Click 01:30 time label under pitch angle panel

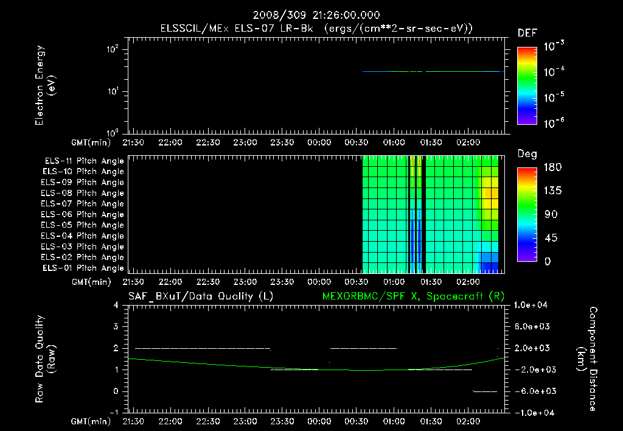click(431, 282)
